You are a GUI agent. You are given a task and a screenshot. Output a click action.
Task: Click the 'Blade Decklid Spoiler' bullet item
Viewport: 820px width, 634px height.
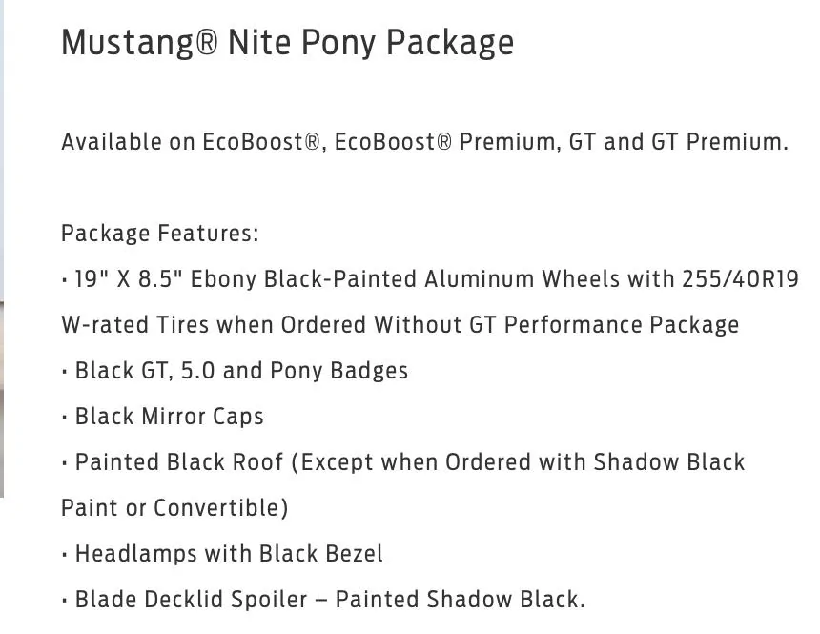pos(323,600)
